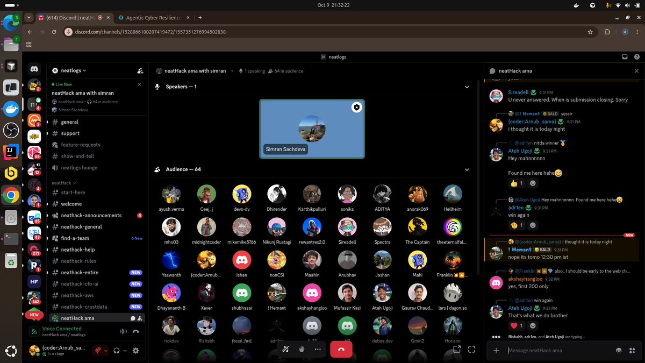The height and width of the screenshot is (363, 645).
Task: Open Discord direct messages home icon
Action: coord(34,70)
